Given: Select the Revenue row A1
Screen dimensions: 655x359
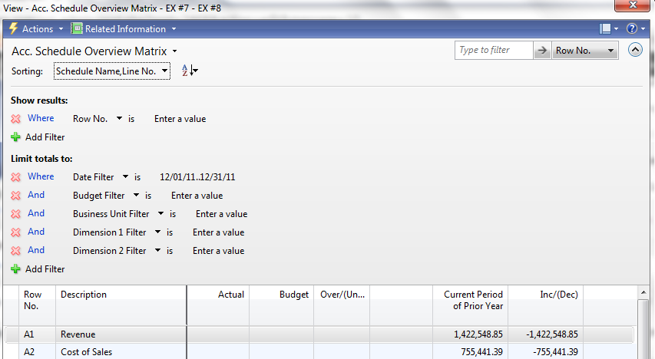Looking at the screenshot, I should (x=75, y=334).
